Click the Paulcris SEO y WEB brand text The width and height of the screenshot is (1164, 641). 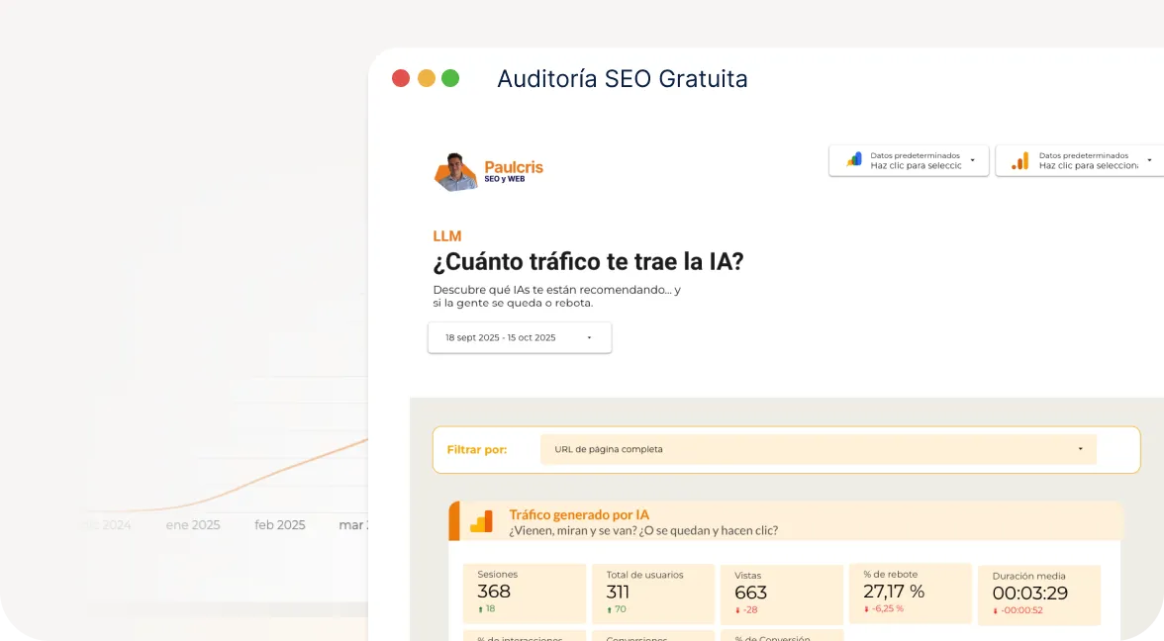pyautogui.click(x=513, y=171)
